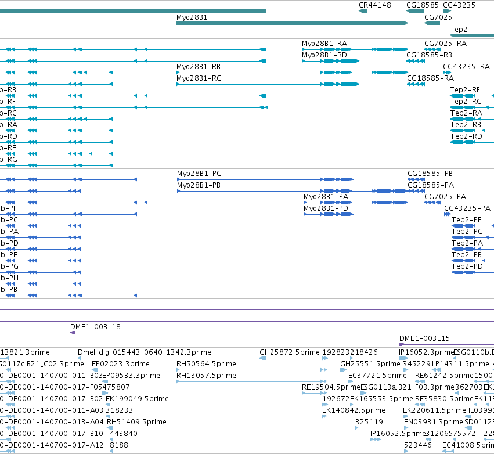Select the EN03931.3prime EST label
494x454 pixels.
click(x=434, y=422)
